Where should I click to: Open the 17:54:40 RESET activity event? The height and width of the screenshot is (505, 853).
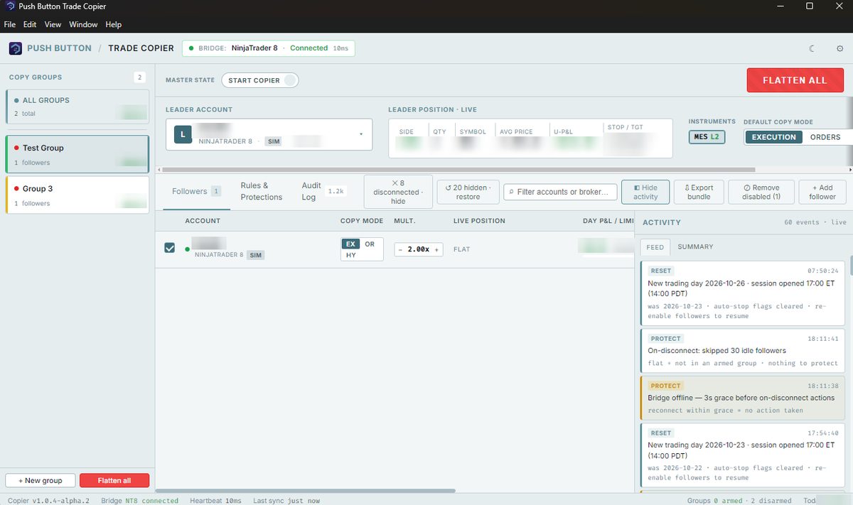(x=744, y=455)
